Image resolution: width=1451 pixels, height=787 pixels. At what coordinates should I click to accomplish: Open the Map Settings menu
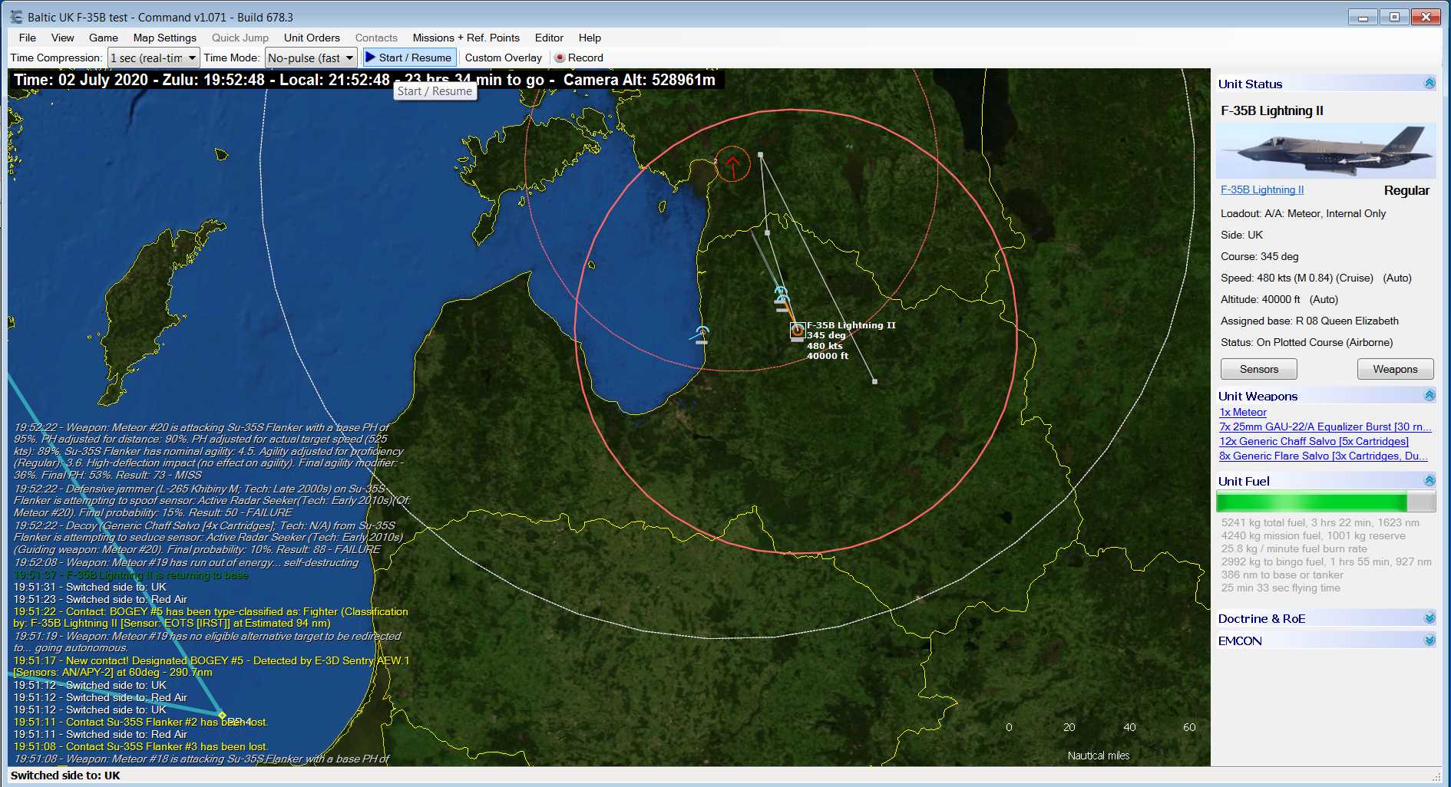point(165,38)
